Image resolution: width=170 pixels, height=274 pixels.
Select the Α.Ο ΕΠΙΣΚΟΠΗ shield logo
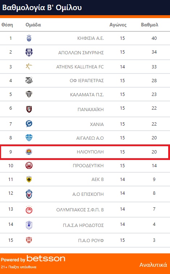pos(29,194)
